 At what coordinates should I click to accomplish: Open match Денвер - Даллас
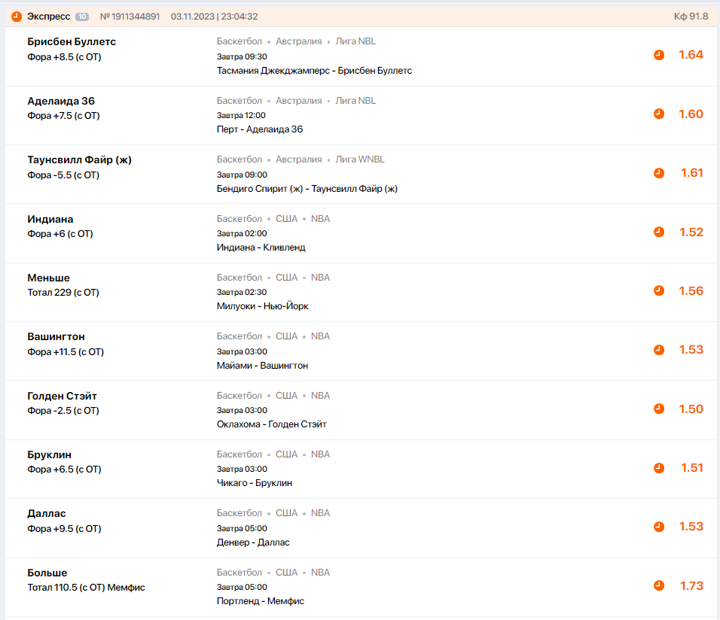[253, 542]
